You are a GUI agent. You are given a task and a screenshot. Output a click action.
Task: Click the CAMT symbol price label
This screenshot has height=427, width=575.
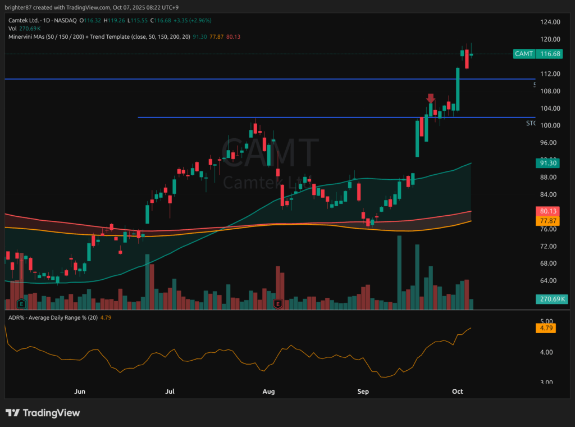click(x=534, y=54)
